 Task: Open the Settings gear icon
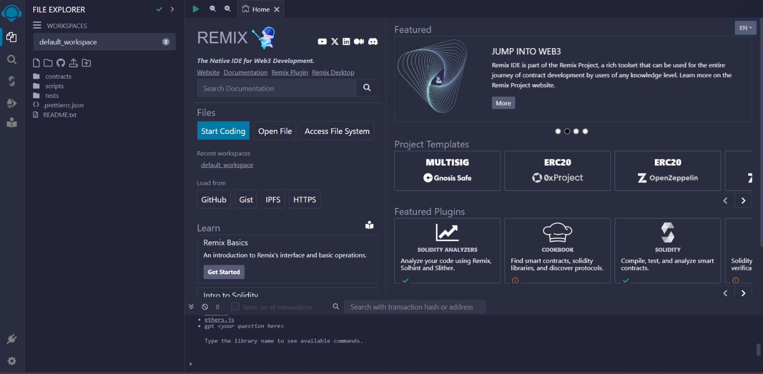pyautogui.click(x=12, y=361)
